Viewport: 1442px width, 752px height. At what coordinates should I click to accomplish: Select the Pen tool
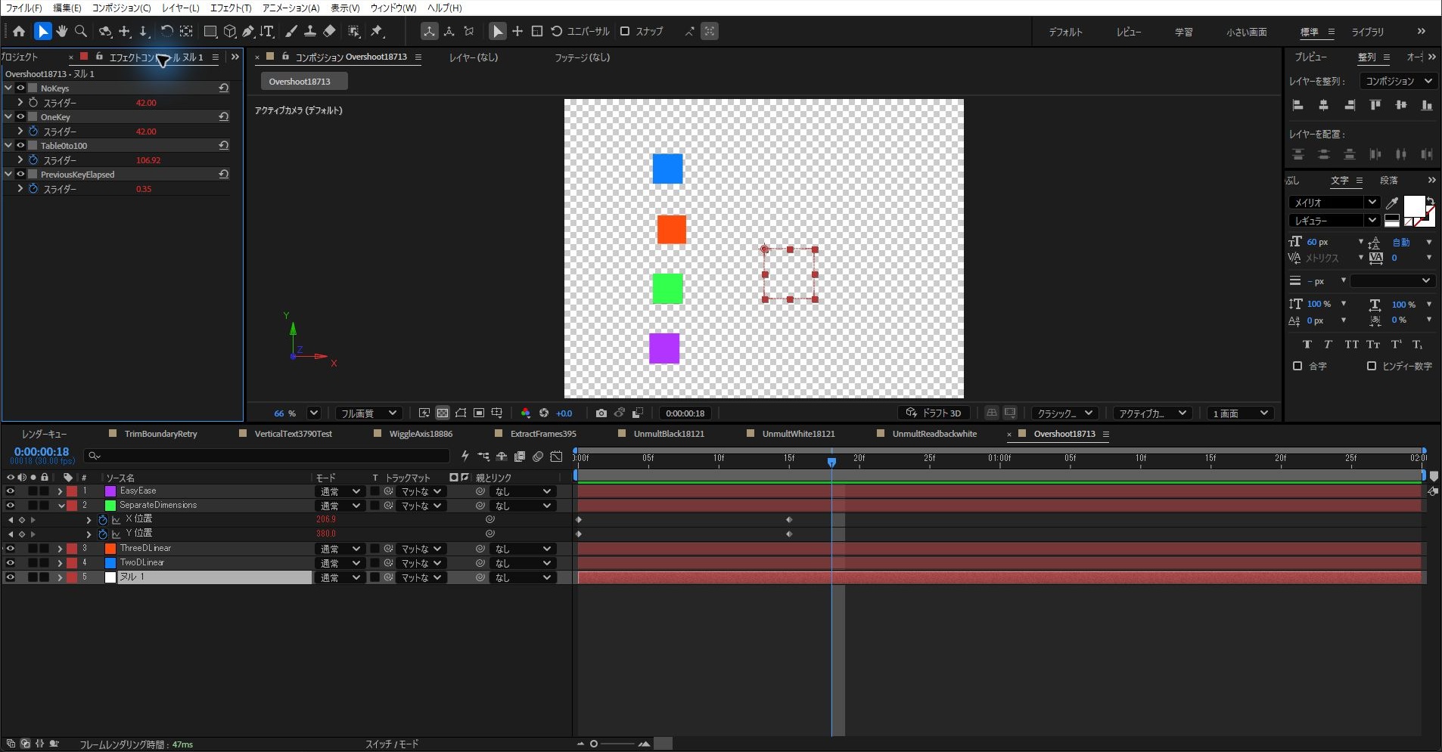[247, 31]
